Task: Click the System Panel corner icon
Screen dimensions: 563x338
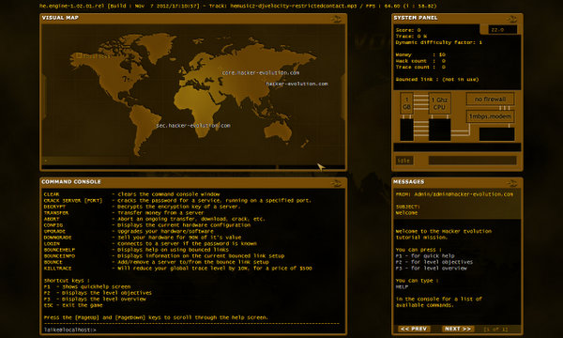Action: click(x=511, y=19)
